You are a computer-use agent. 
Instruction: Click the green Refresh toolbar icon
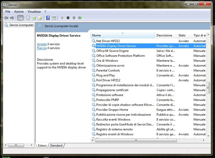point(34,18)
